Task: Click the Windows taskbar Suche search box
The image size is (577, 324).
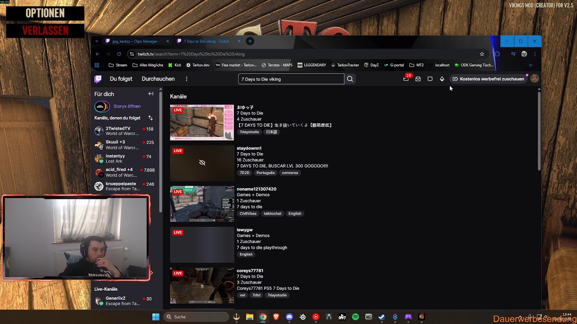Action: 196,317
